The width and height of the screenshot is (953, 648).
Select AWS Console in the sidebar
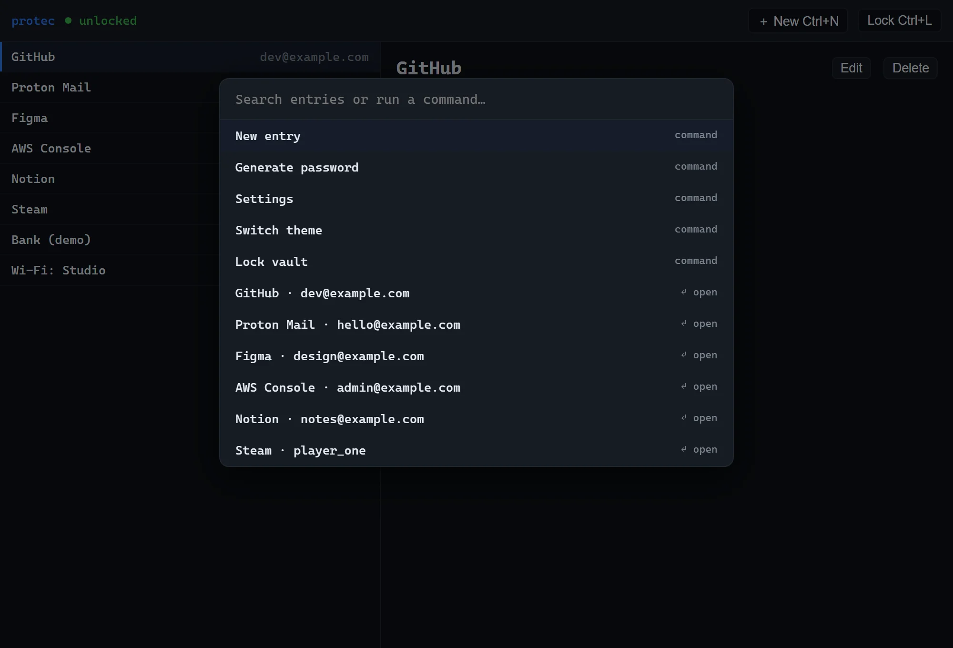[x=110, y=148]
